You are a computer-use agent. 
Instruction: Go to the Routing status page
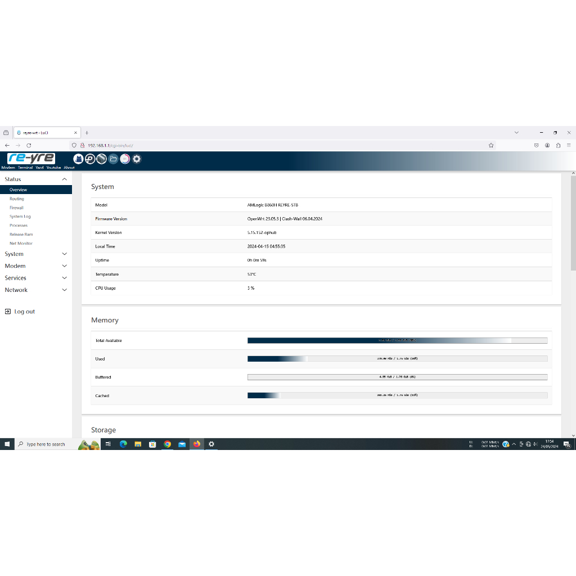tap(17, 199)
